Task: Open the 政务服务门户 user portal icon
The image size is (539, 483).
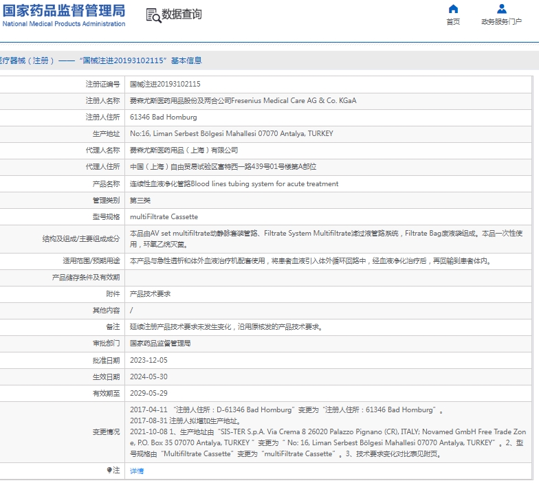Action: 502,8
